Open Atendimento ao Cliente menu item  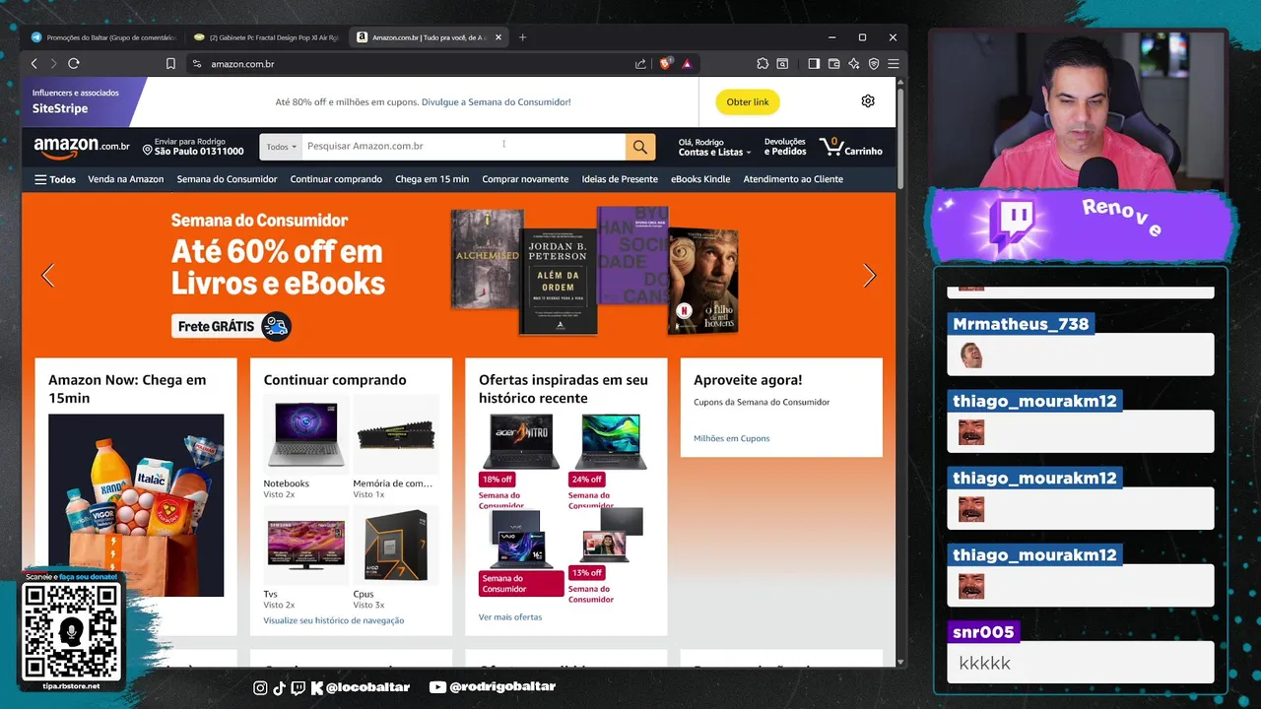point(793,179)
